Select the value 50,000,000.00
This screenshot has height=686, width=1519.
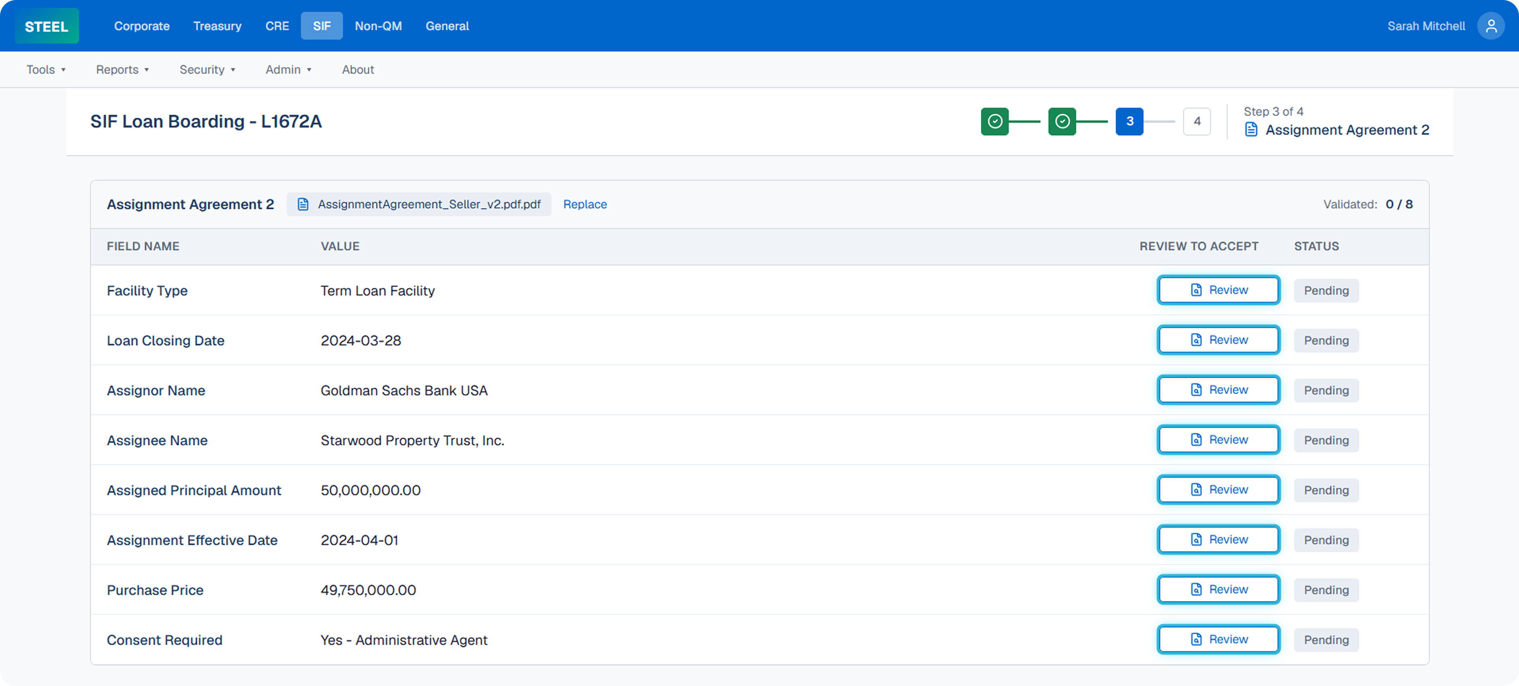[370, 491]
